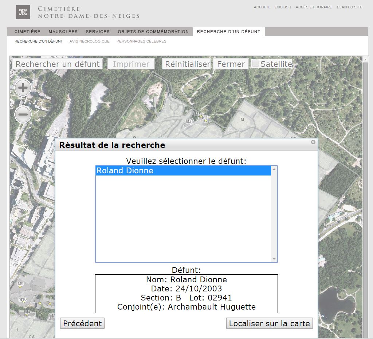373x339 pixels.
Task: Open the Personnages célèbres submenu
Action: [x=141, y=41]
